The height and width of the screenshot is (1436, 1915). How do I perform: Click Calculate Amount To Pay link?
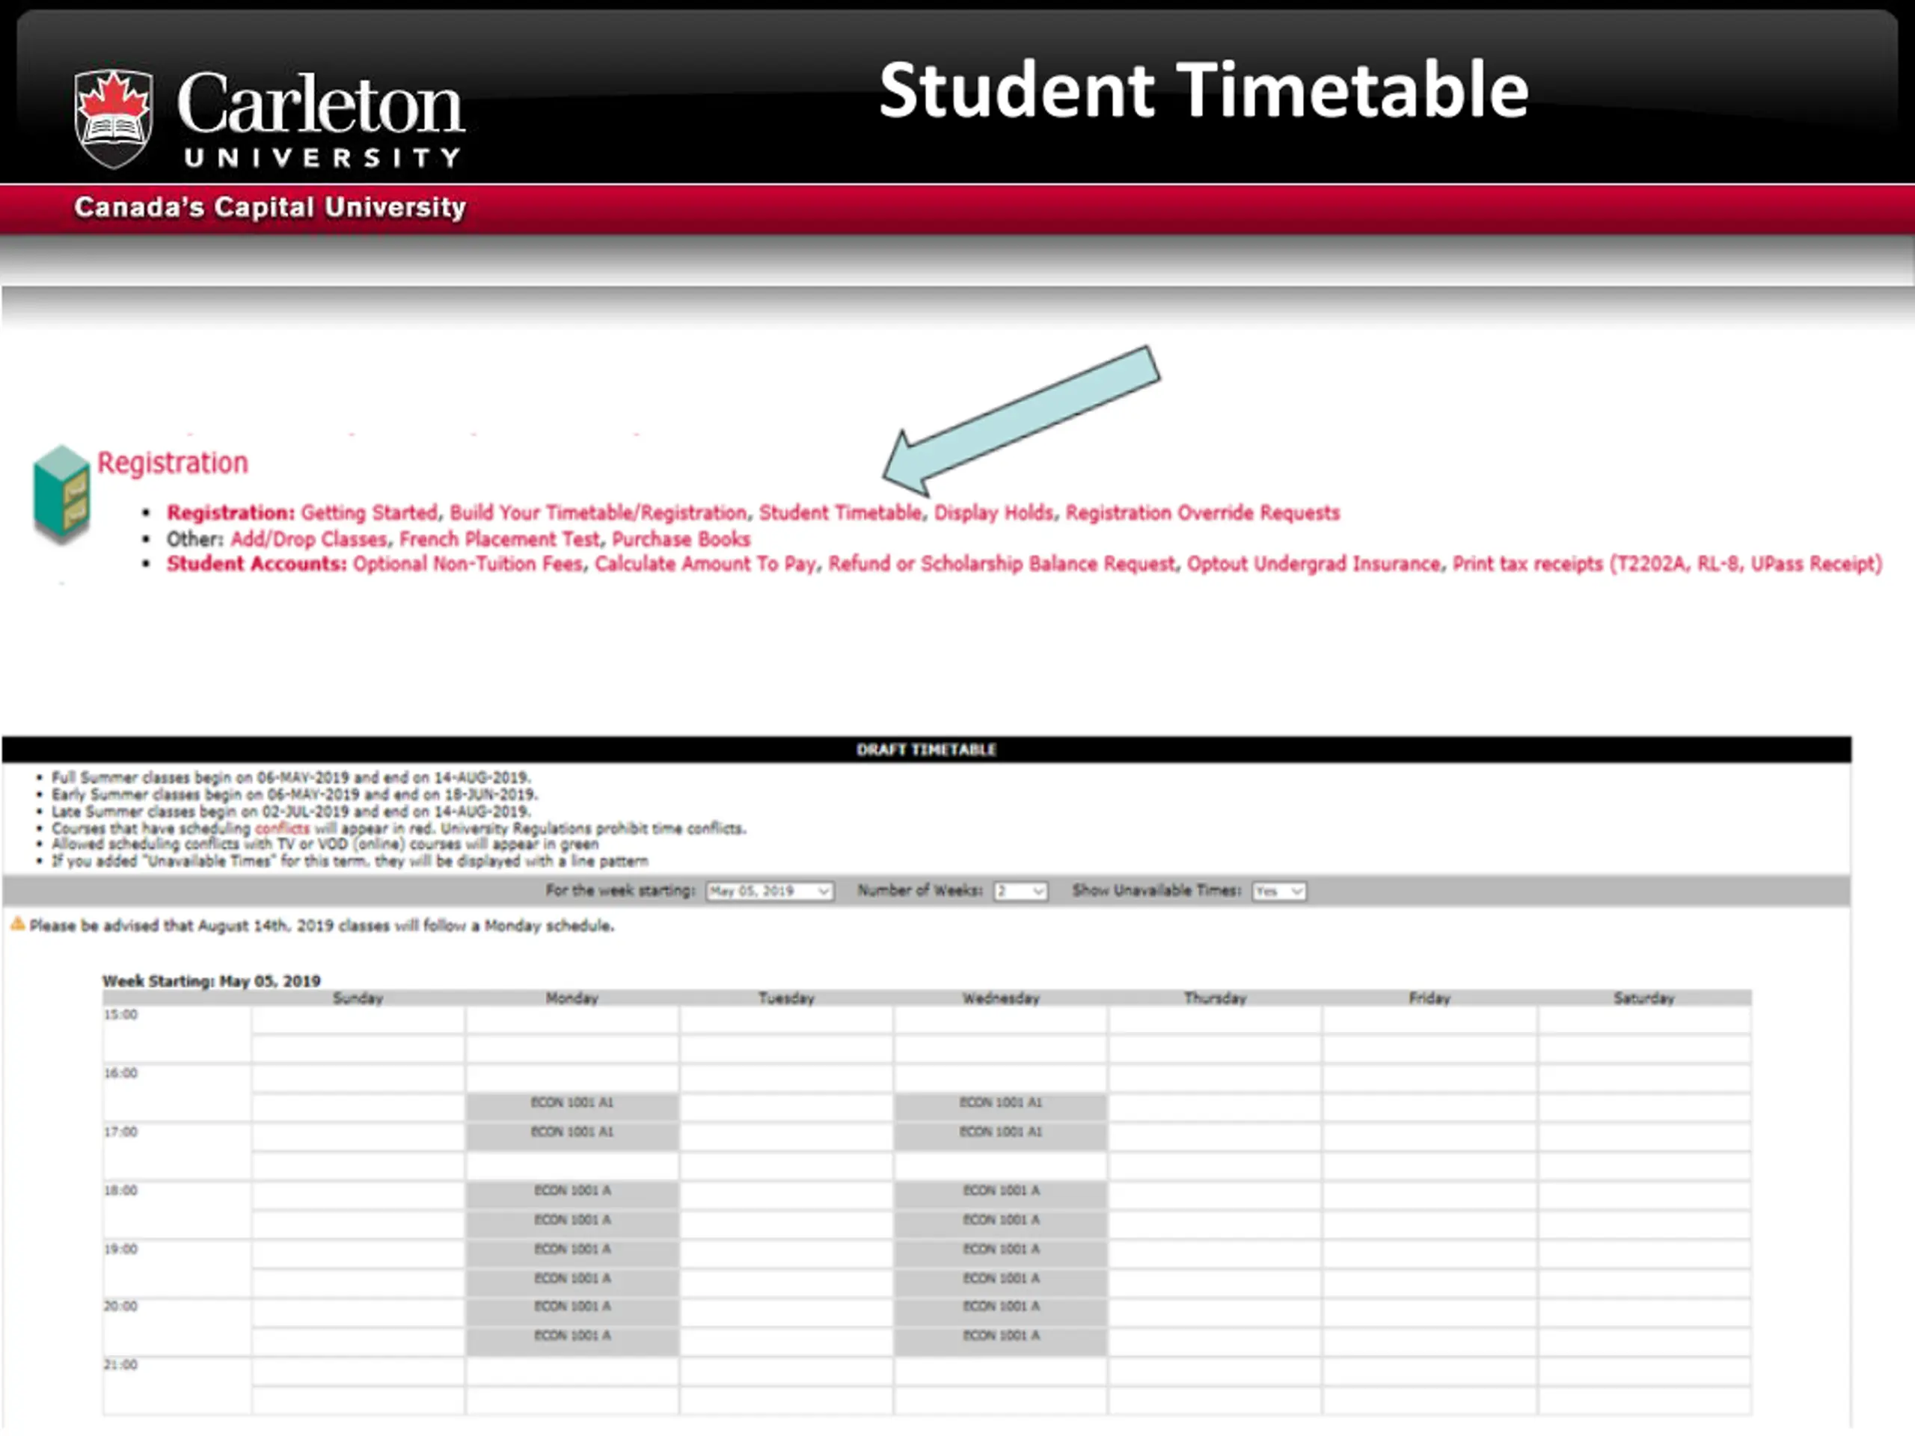pyautogui.click(x=705, y=563)
